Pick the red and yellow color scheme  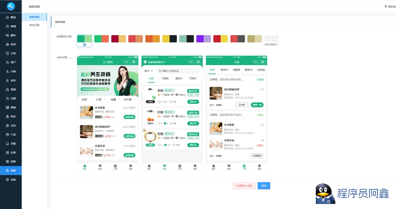click(x=221, y=39)
